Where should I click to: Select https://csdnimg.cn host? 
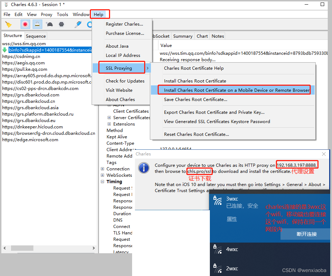(x=21, y=57)
